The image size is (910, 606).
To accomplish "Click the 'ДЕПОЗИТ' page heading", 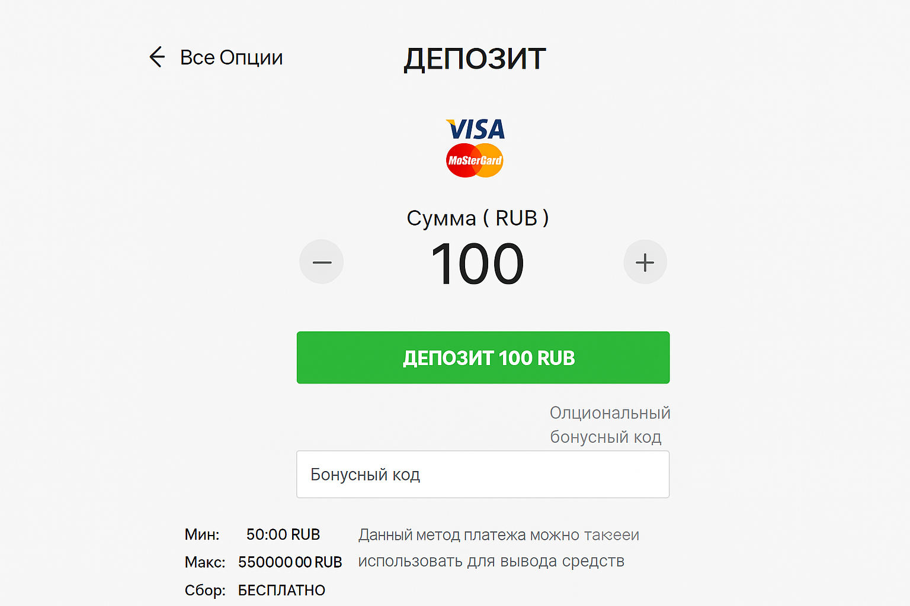I will click(475, 59).
